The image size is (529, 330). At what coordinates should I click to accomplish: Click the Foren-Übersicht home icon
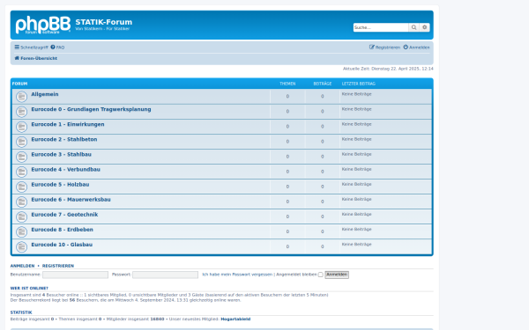click(17, 58)
